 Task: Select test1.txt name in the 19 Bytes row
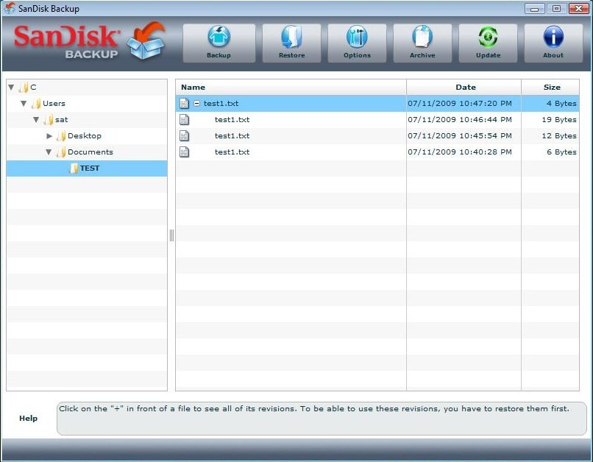[x=232, y=119]
